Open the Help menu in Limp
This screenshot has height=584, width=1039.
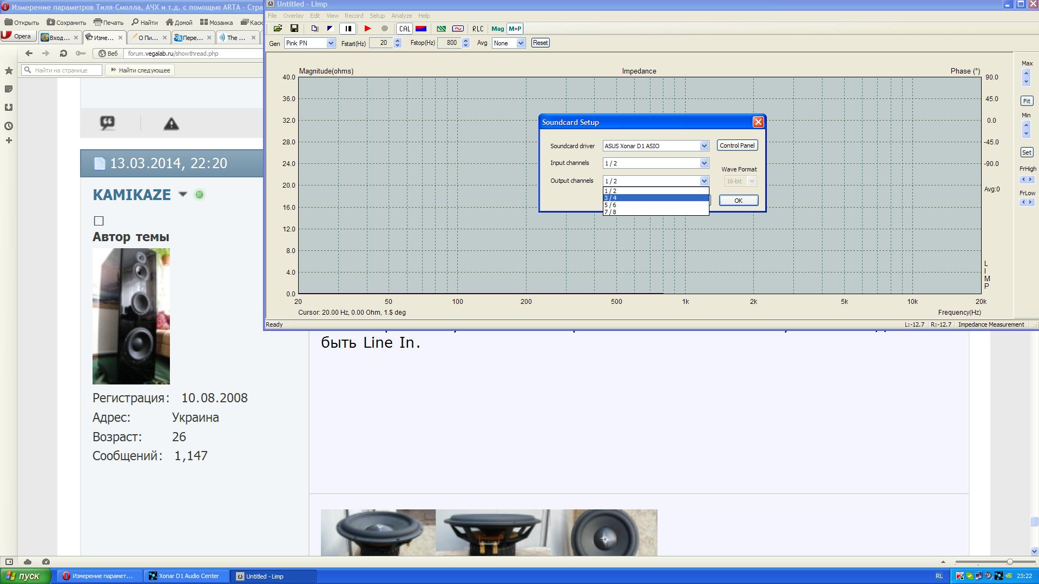coord(424,16)
